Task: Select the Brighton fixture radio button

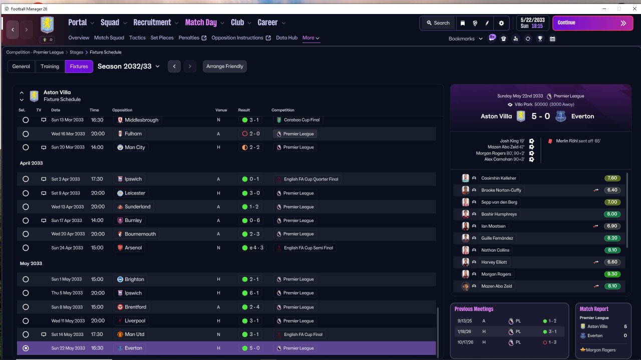Action: pos(26,279)
